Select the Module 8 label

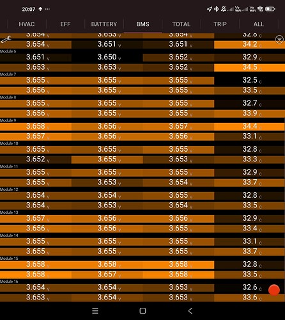(x=8, y=97)
